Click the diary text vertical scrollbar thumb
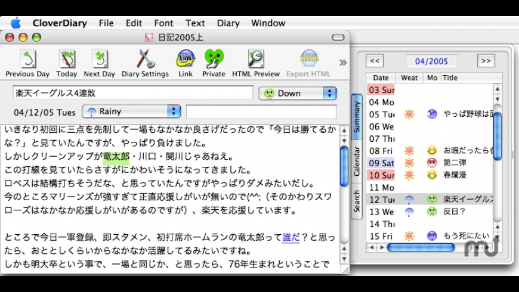519x292 pixels. click(x=344, y=166)
